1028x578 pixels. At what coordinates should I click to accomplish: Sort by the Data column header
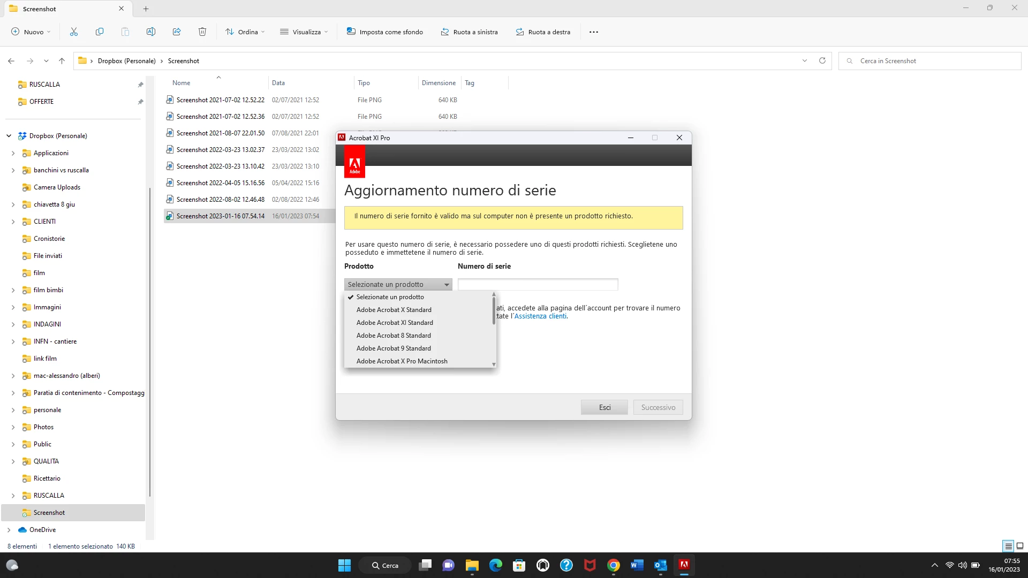pyautogui.click(x=278, y=83)
